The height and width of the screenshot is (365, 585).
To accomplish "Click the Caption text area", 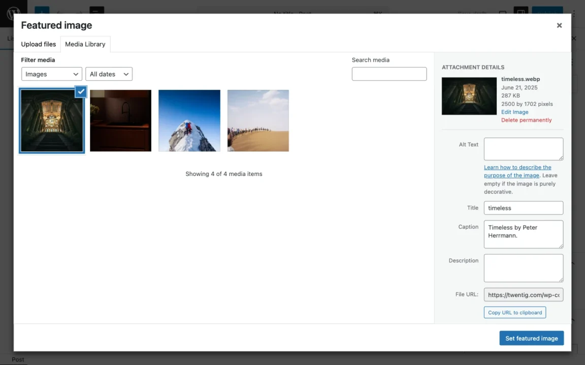I will pos(524,234).
